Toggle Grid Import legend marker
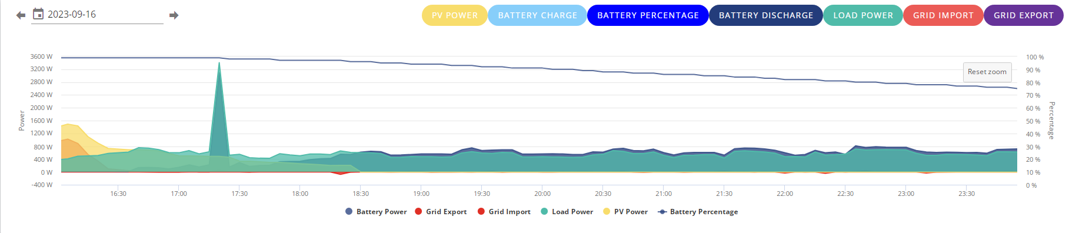The width and height of the screenshot is (1069, 233). pyautogui.click(x=481, y=212)
